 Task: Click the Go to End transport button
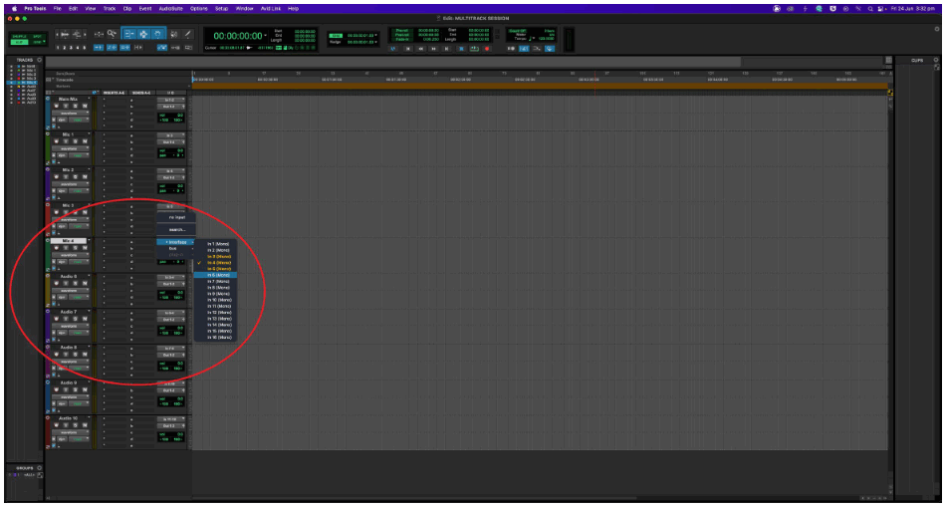point(446,49)
